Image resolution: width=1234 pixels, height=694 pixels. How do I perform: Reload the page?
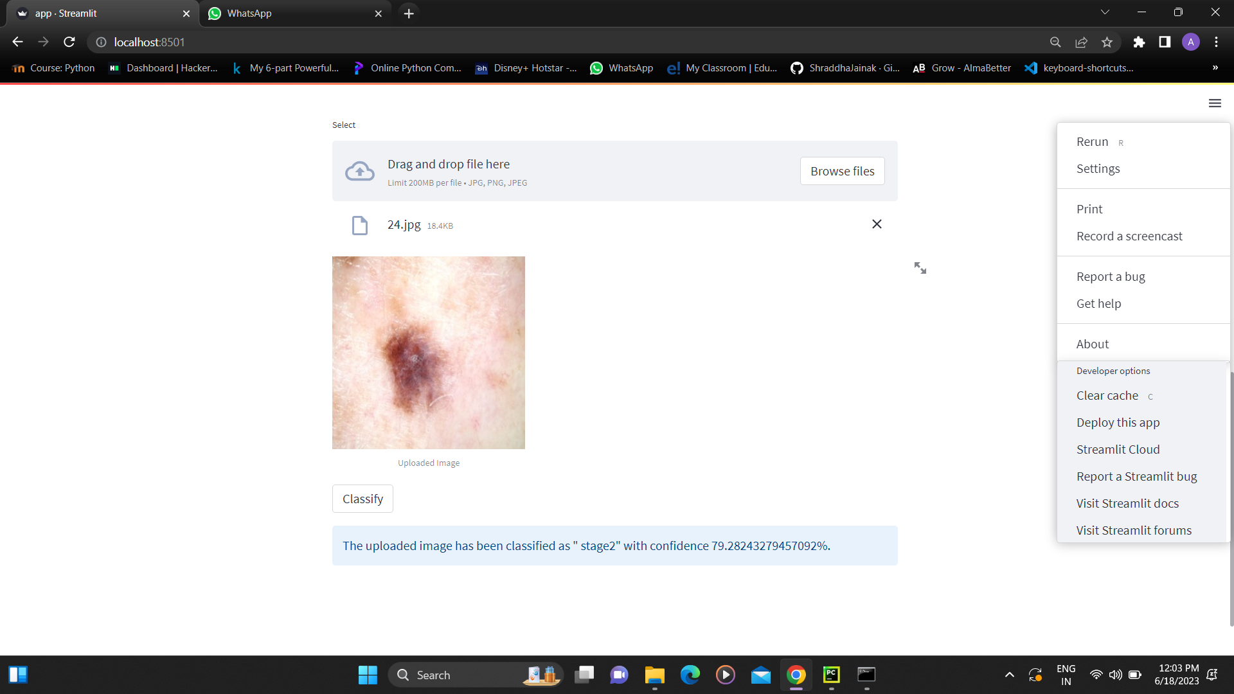69,42
